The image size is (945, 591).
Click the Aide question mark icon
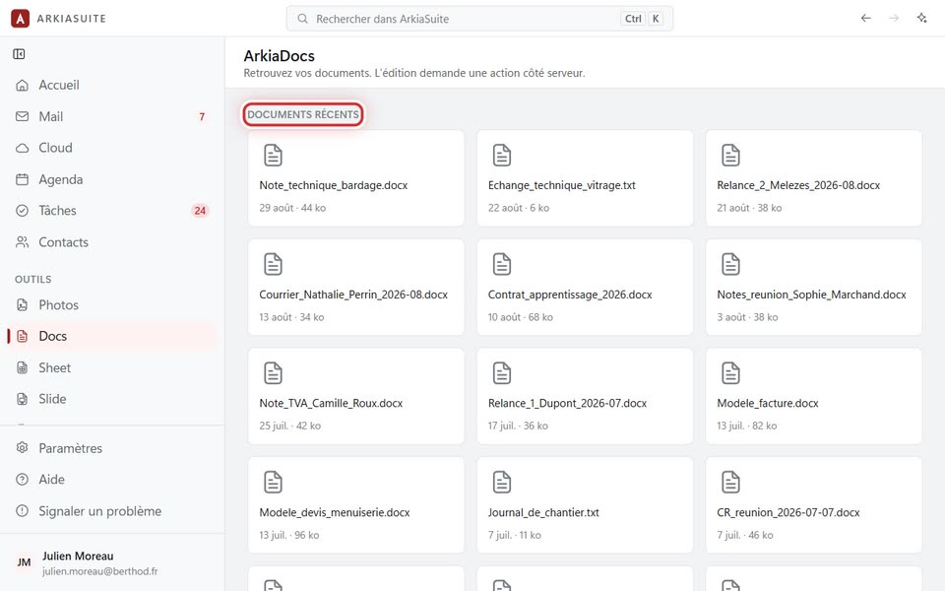click(x=23, y=480)
